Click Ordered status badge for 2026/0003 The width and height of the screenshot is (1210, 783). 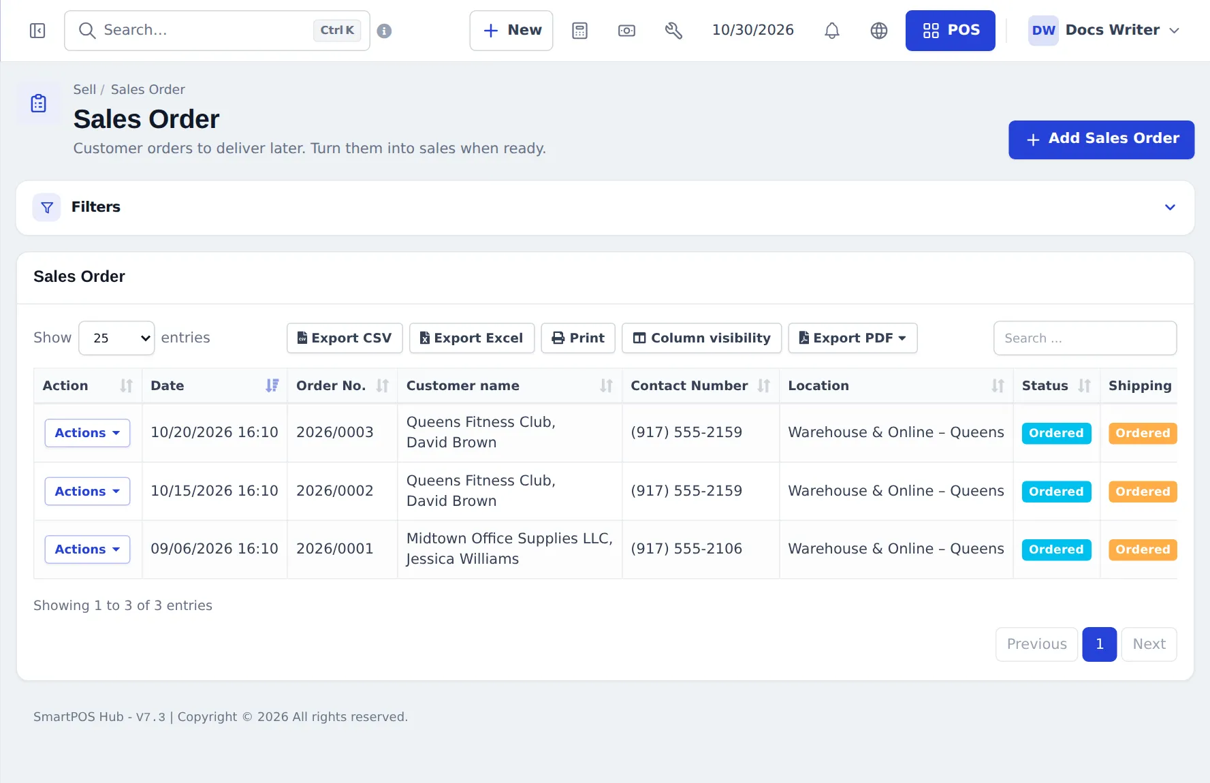coord(1056,433)
